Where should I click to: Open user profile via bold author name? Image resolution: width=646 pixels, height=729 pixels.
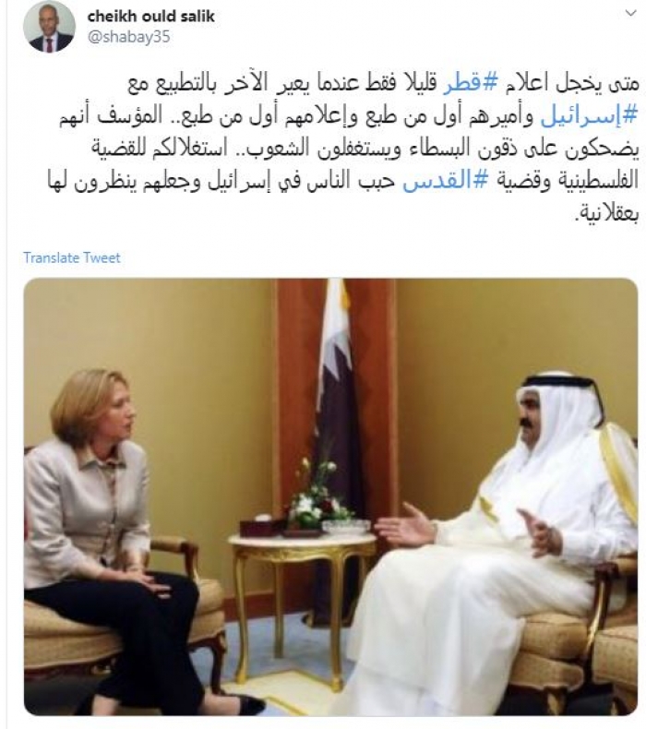(150, 17)
